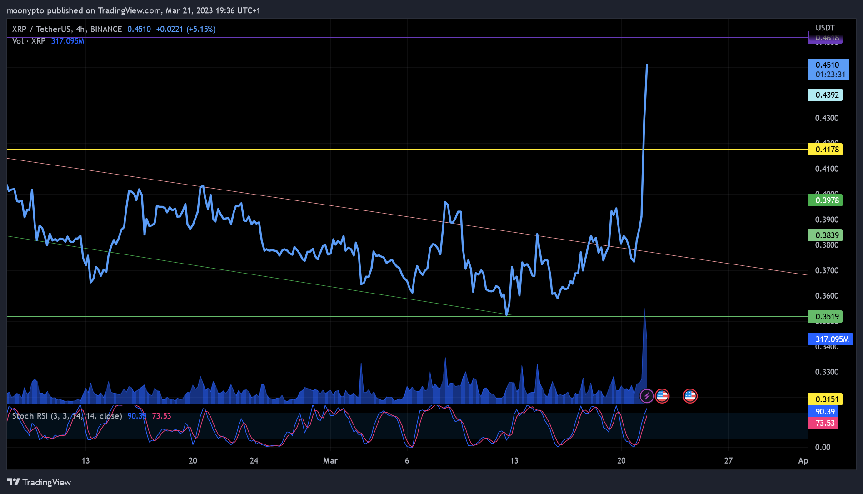Click the USDT currency label

coord(825,28)
